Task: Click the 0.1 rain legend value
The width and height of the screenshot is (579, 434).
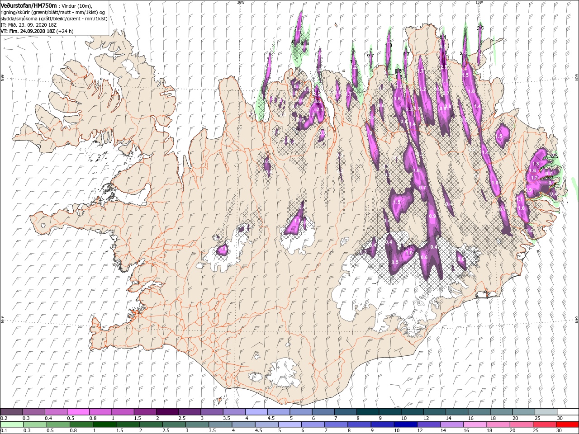Action: 4,431
